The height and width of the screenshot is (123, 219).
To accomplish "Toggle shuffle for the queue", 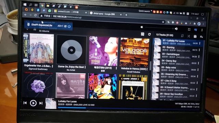I will pyautogui.click(x=189, y=36).
